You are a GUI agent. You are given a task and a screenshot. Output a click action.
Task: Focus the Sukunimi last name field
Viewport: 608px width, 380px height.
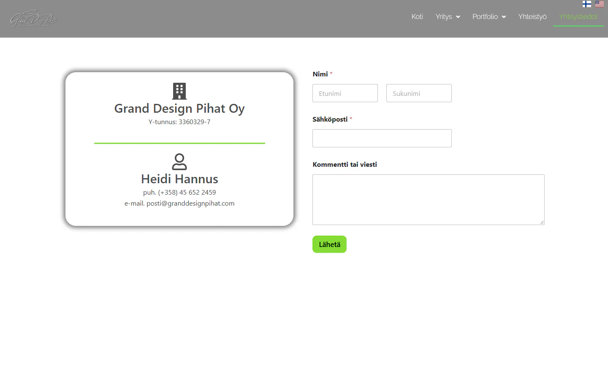419,93
